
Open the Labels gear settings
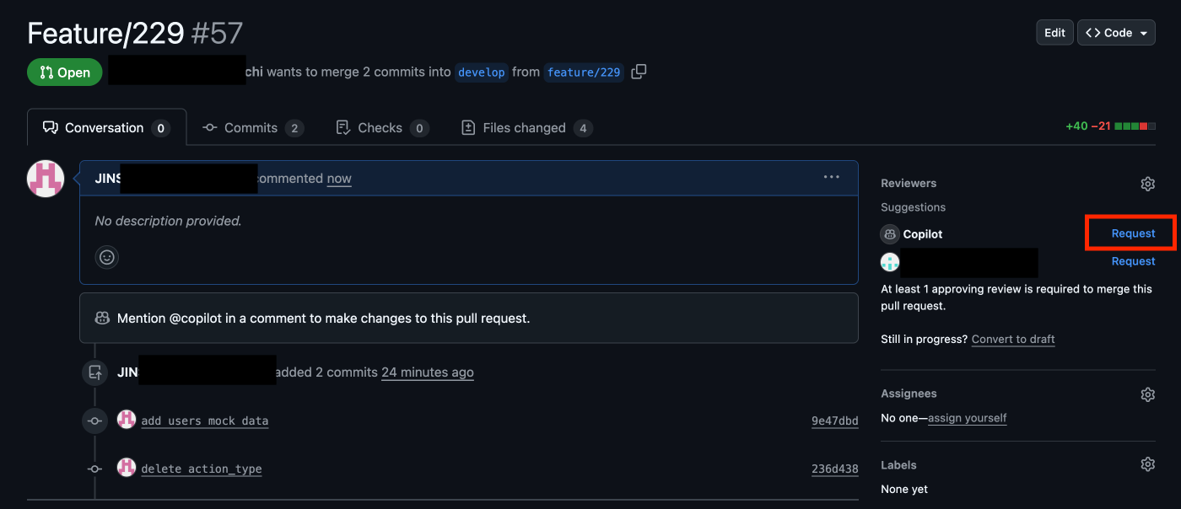coord(1147,464)
